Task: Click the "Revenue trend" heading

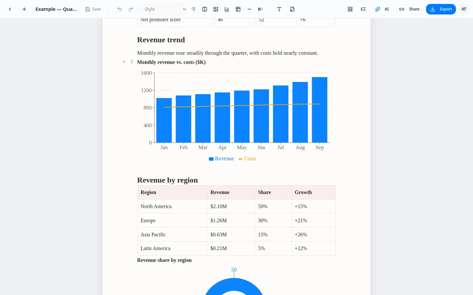Action: click(x=161, y=40)
